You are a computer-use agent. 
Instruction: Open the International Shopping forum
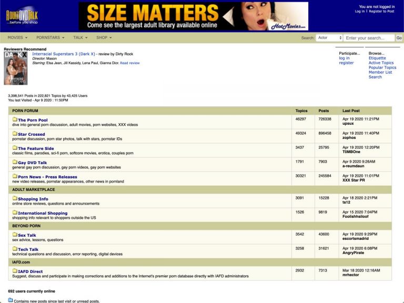43,213
